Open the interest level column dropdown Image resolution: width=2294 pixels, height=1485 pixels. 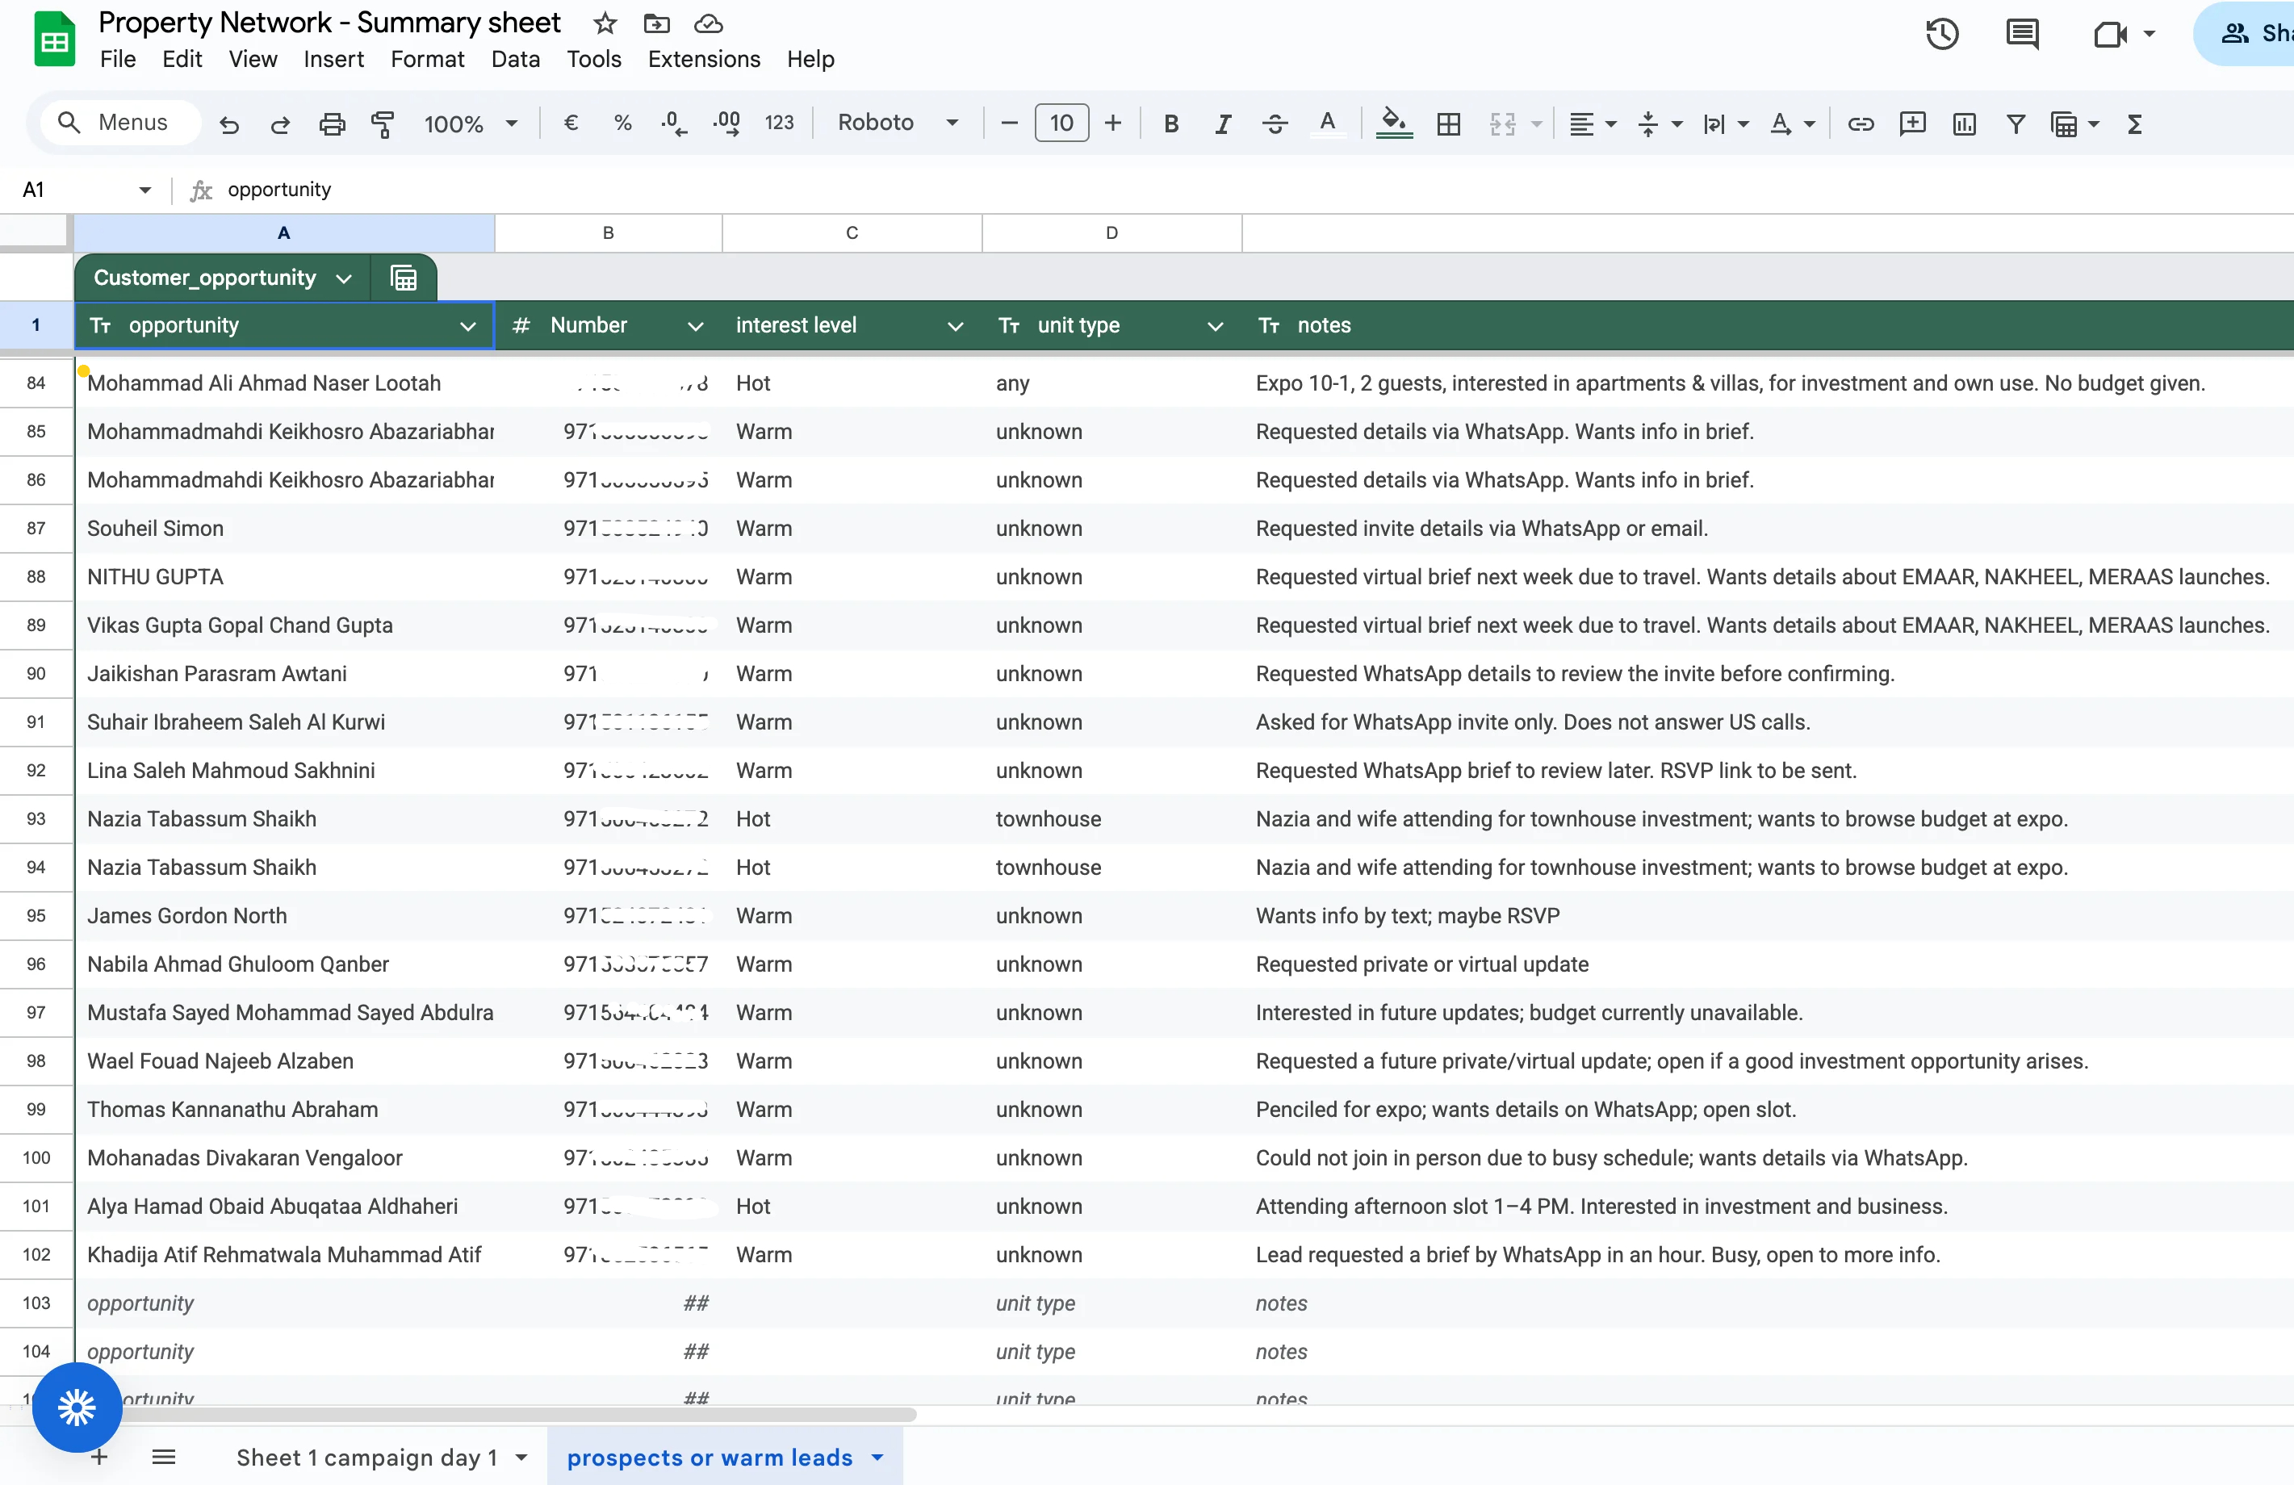955,326
